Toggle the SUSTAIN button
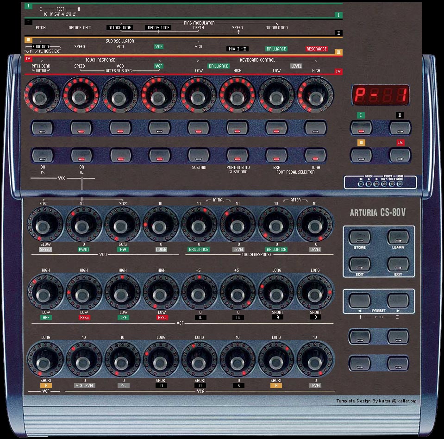Screen dimensions: 444x439 tap(199, 155)
